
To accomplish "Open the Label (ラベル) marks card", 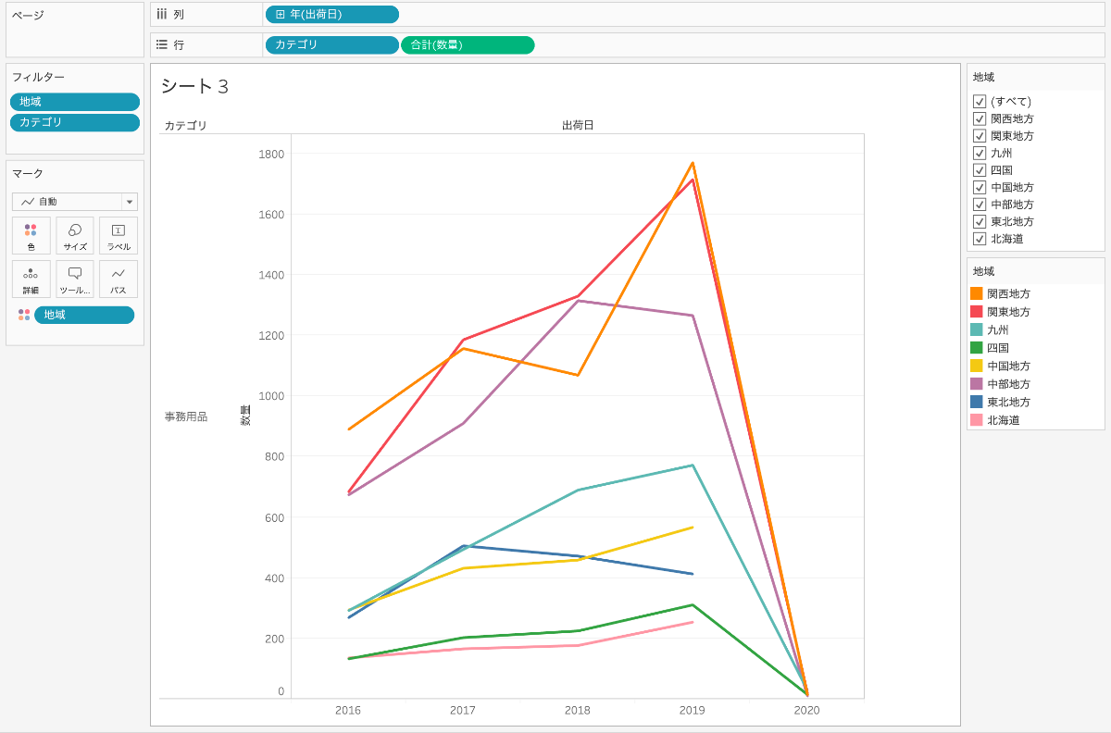I will [119, 235].
